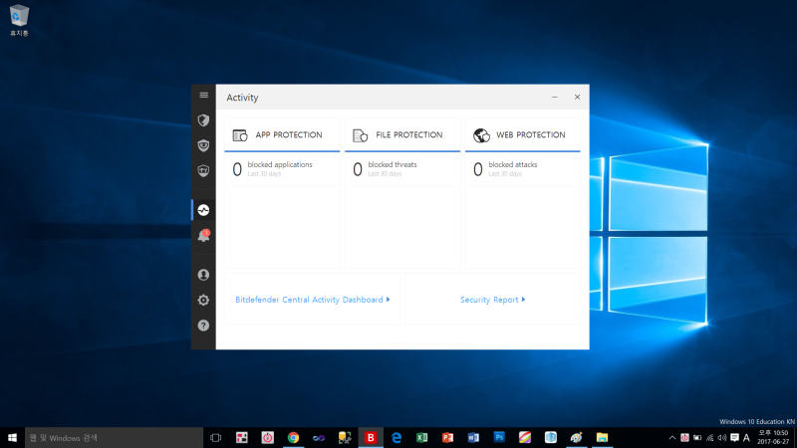Click the Web Protection globe icon
Screen dimensions: 797x448
481,135
